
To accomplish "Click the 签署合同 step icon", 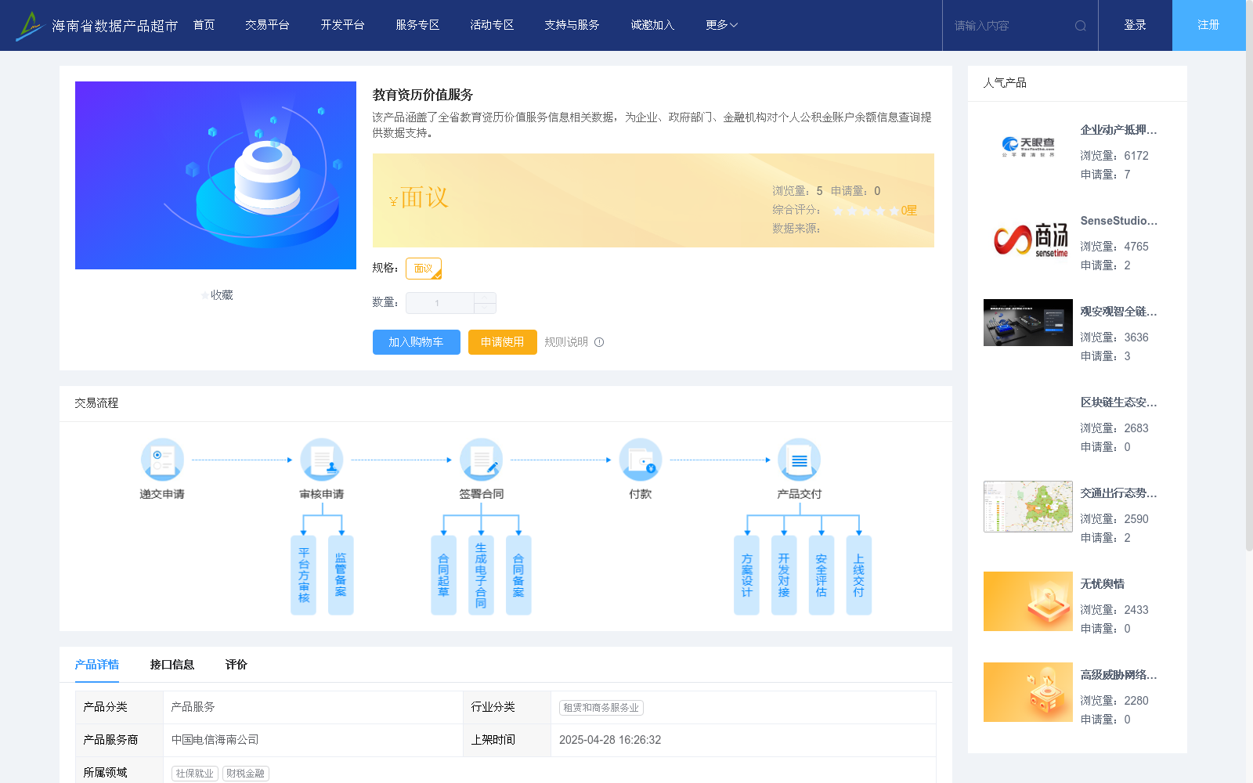I will point(481,460).
